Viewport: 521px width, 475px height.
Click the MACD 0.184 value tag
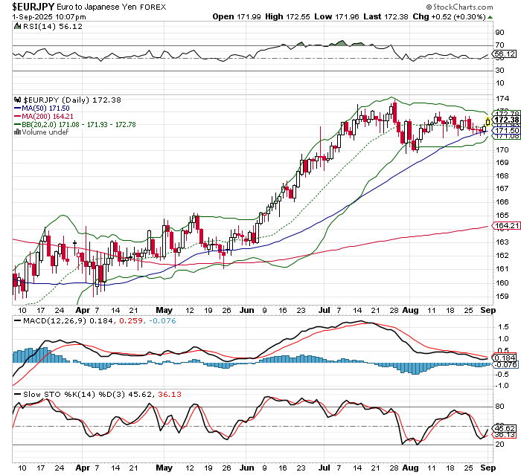(505, 358)
